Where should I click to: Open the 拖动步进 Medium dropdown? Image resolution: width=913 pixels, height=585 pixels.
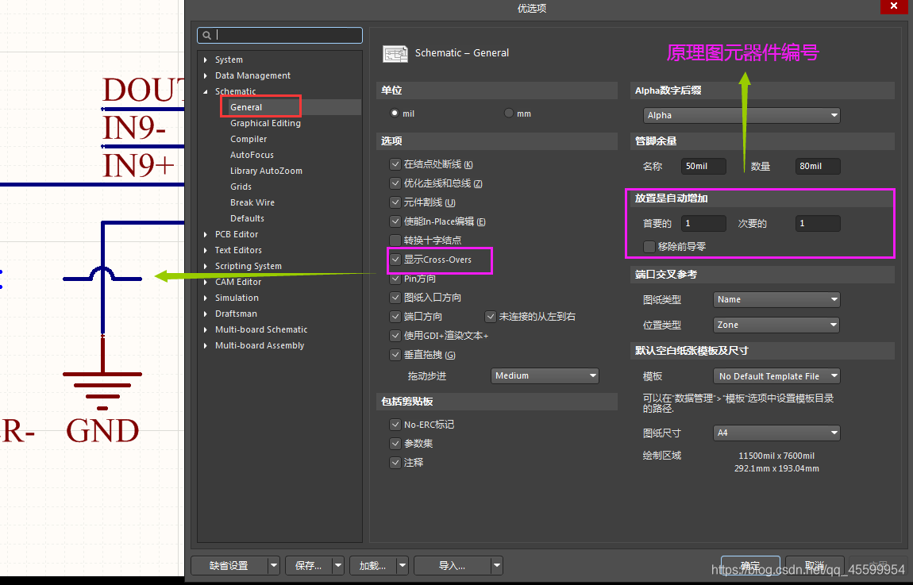click(x=545, y=376)
